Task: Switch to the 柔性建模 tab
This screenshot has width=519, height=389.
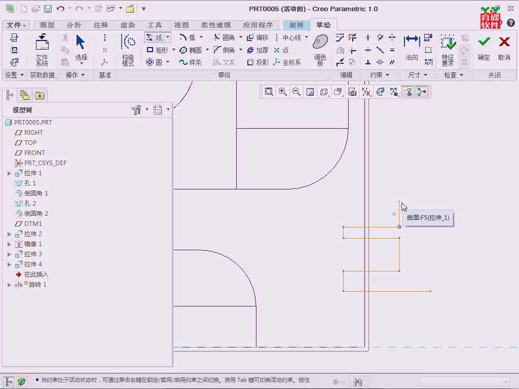Action: [216, 25]
